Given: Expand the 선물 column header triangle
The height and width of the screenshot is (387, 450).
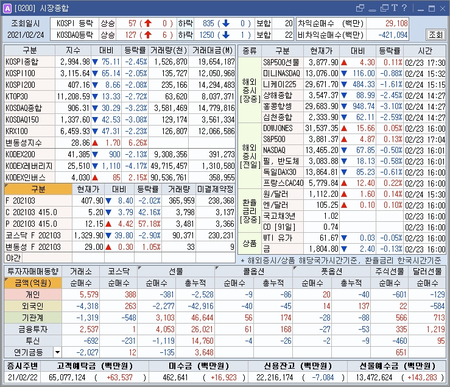Looking at the screenshot, I should coord(140,268).
